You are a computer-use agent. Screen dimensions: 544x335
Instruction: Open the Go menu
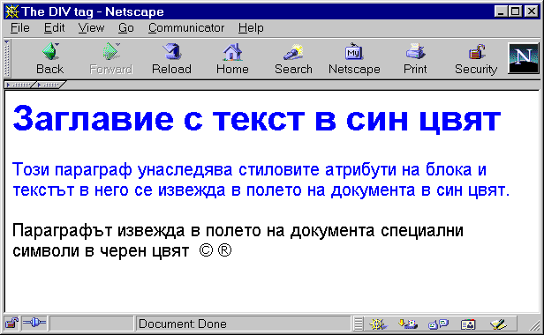[126, 27]
